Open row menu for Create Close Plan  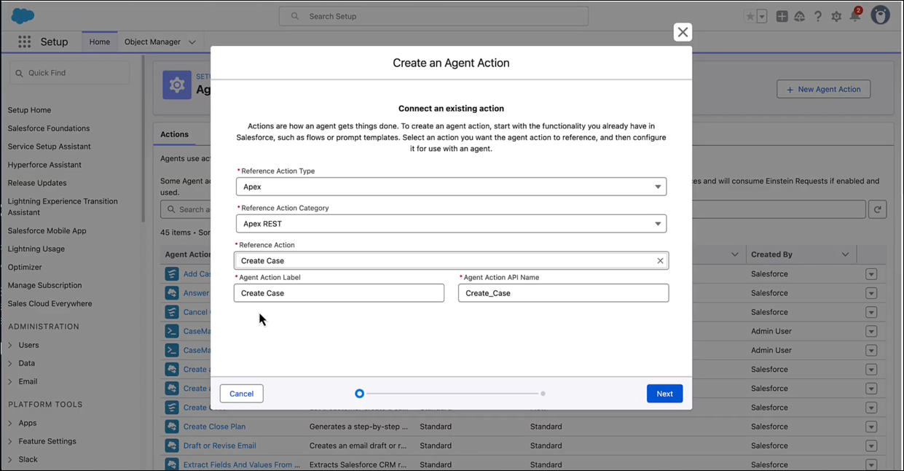(871, 427)
